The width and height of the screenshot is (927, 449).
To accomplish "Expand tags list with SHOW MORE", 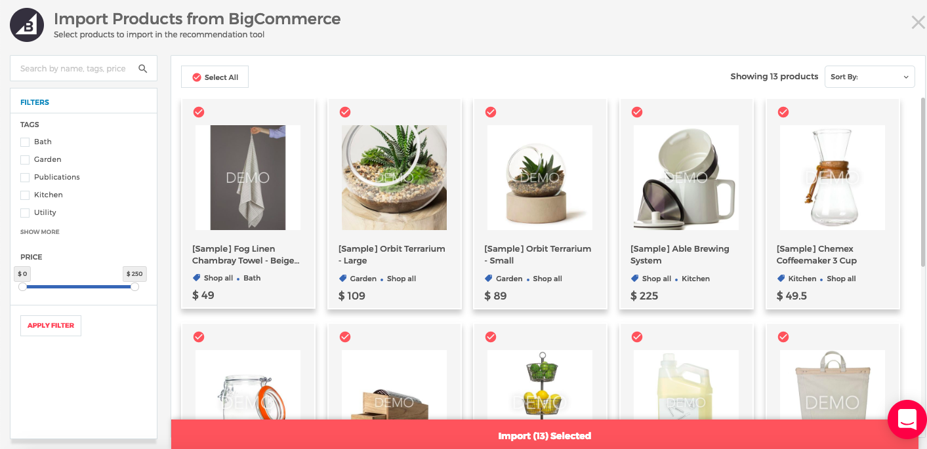I will click(x=40, y=232).
